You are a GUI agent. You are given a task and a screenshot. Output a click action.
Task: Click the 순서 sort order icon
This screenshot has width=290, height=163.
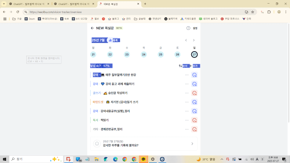pos(180,66)
